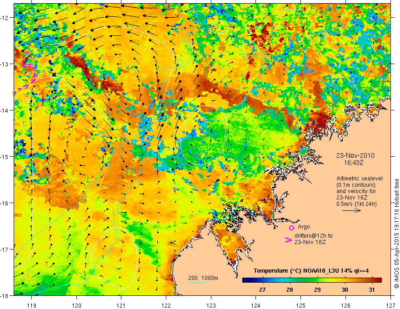Screen dimensions: 400x309
Task: Click the temperature color bar legend
Action: tap(312, 280)
